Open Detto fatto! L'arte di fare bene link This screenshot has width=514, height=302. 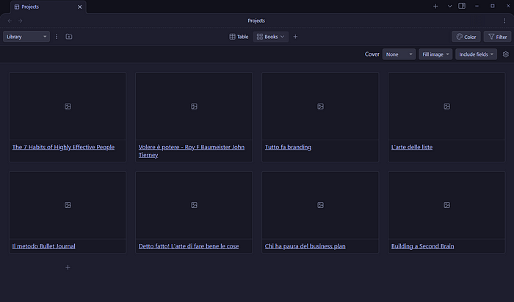coord(189,246)
